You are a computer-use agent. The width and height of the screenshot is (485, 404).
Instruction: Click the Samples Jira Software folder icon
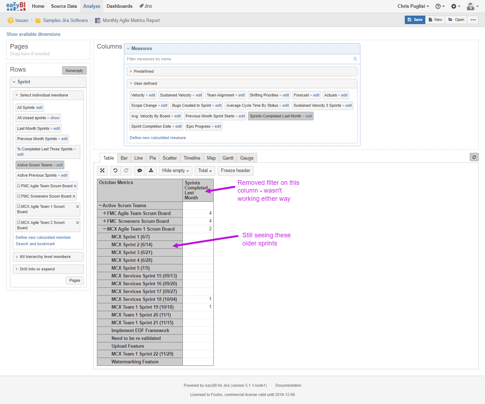point(38,21)
